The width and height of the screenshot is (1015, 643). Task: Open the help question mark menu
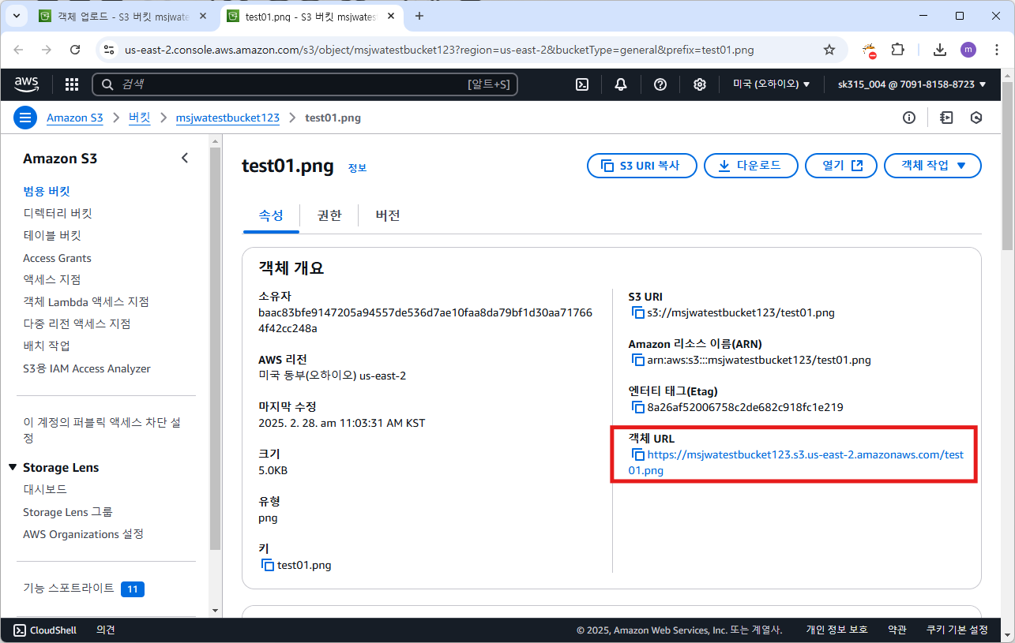660,84
